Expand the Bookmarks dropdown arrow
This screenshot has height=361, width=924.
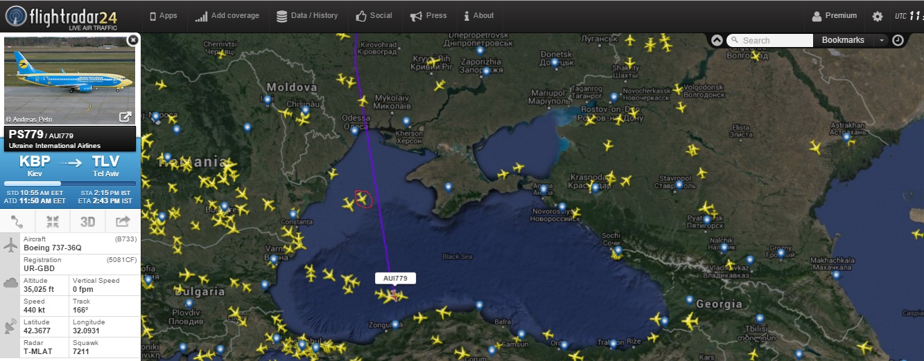click(882, 40)
